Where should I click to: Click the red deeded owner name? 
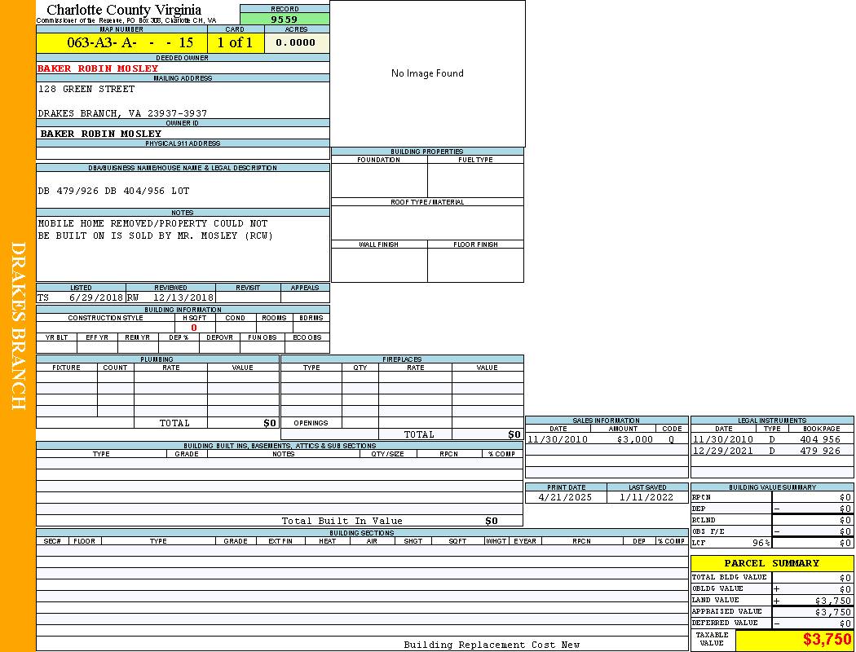[98, 68]
